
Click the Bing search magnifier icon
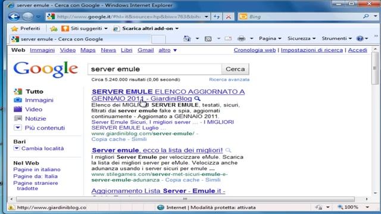click(x=366, y=16)
